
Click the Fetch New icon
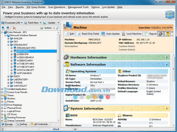(26, 23)
